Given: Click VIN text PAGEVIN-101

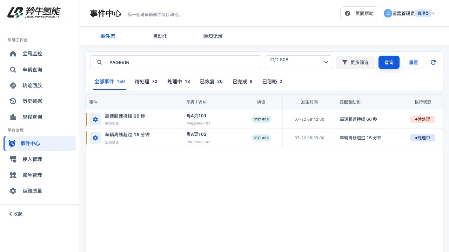Looking at the screenshot, I should (x=199, y=124).
